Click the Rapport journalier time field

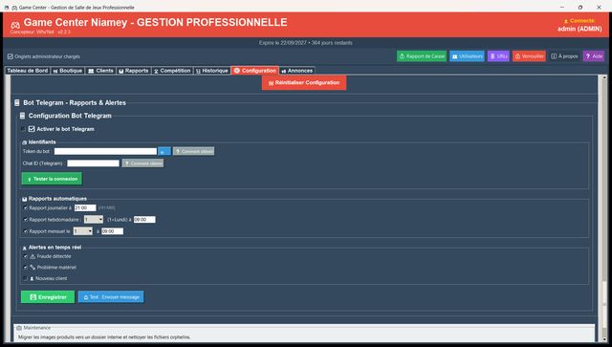(85, 208)
